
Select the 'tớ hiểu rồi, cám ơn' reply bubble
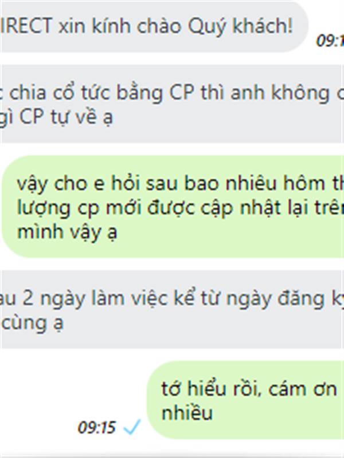point(245,400)
